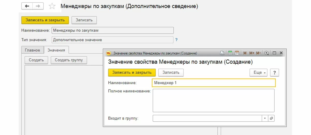
Task: Click the M- memory subtract button
Action: coord(258,53)
